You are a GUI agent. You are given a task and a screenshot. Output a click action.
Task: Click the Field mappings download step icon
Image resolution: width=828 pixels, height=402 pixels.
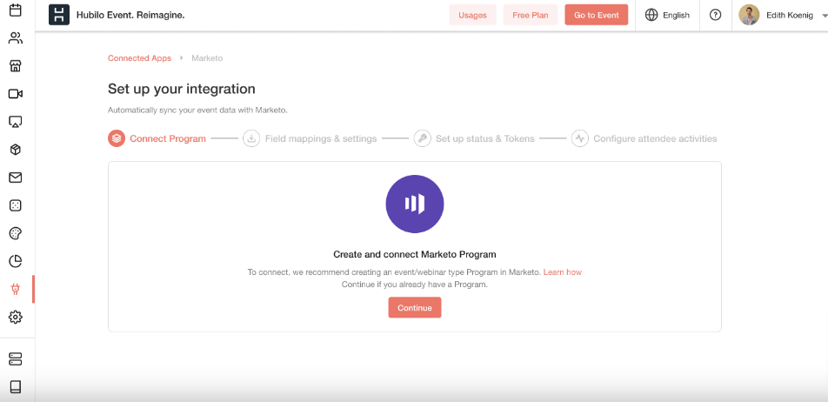point(251,138)
